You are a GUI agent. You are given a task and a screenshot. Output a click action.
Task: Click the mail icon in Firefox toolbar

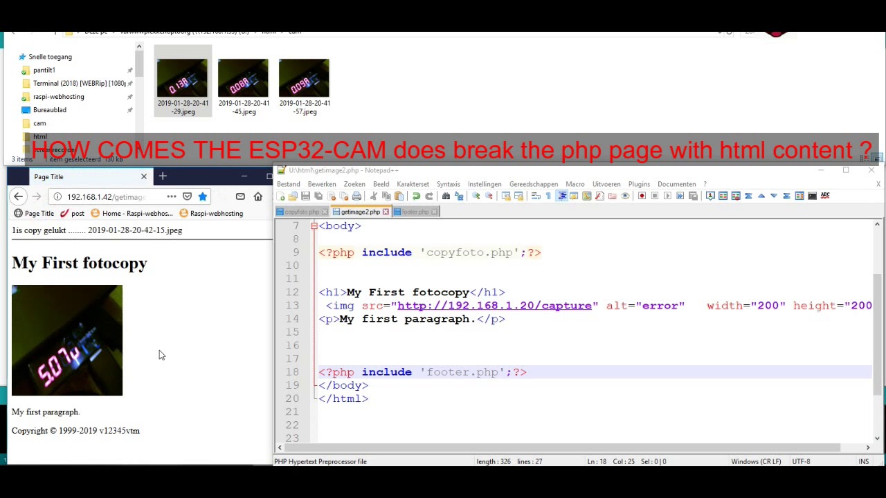(x=240, y=196)
